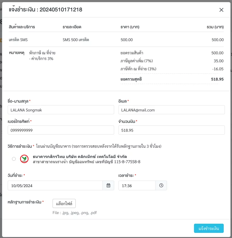Choose a file with the เลือกไฟล์ button

point(64,203)
